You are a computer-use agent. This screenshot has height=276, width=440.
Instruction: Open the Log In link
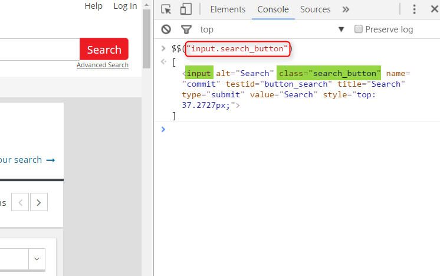(x=125, y=6)
